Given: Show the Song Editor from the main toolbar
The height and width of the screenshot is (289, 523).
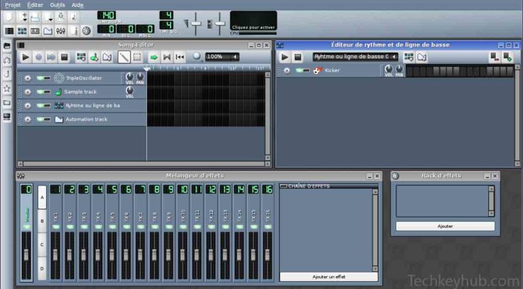Looking at the screenshot, I should [9, 31].
